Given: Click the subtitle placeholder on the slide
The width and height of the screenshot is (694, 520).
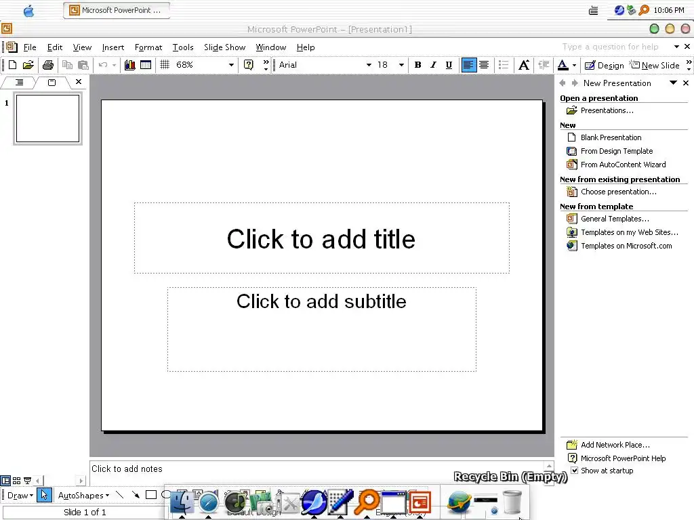Looking at the screenshot, I should click(x=322, y=330).
